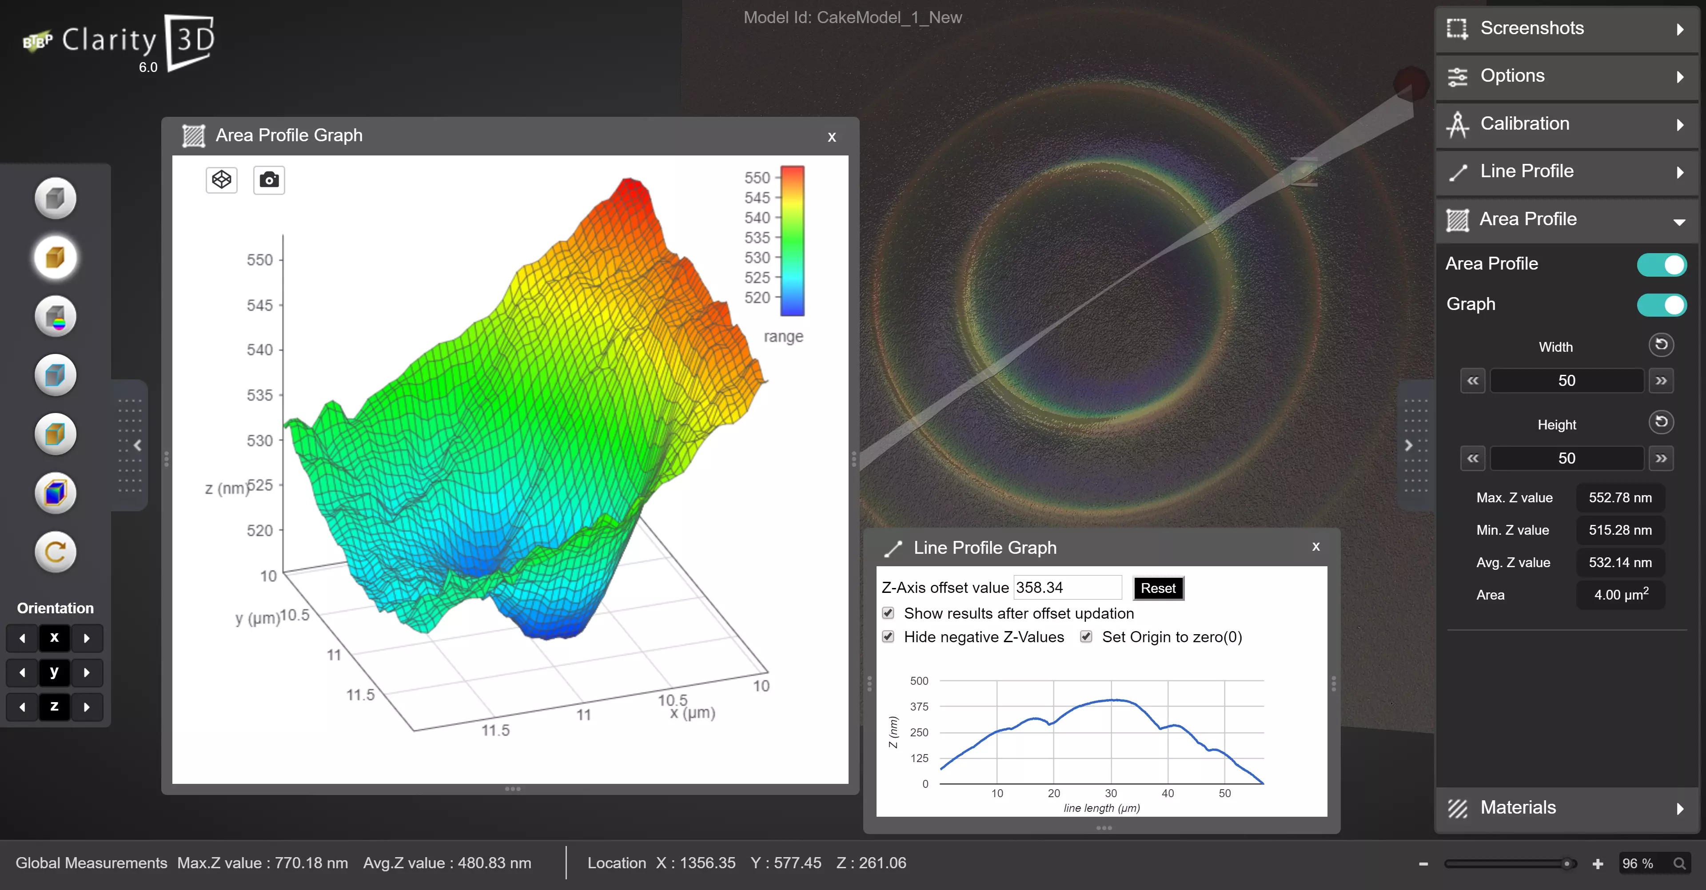
Task: Adjust the zoom level slider
Action: point(1566,863)
